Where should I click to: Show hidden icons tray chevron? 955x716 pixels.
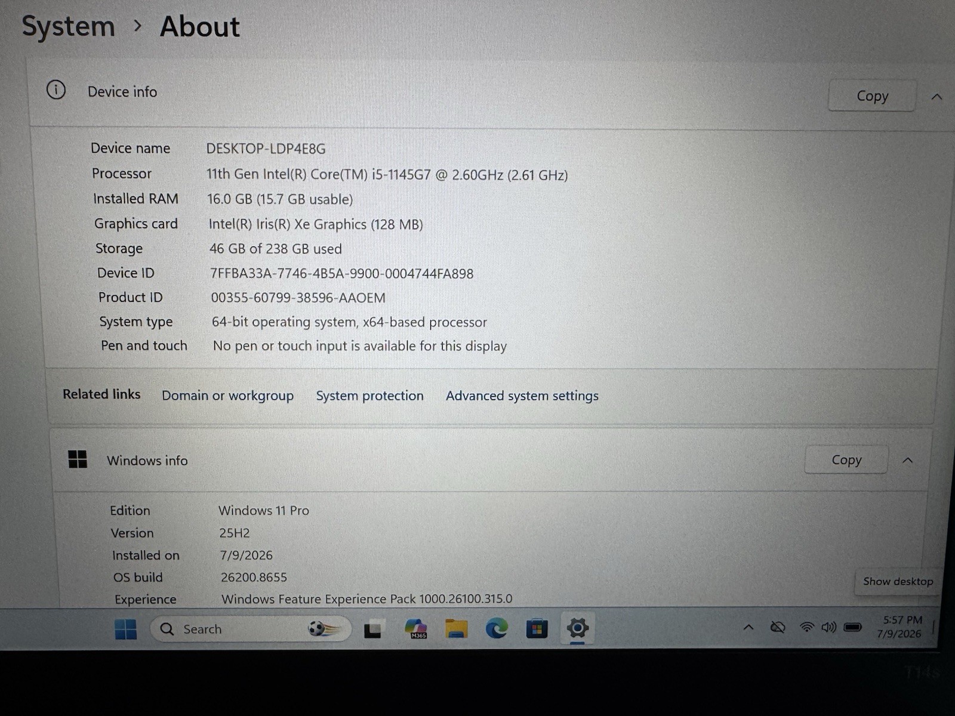tap(748, 627)
